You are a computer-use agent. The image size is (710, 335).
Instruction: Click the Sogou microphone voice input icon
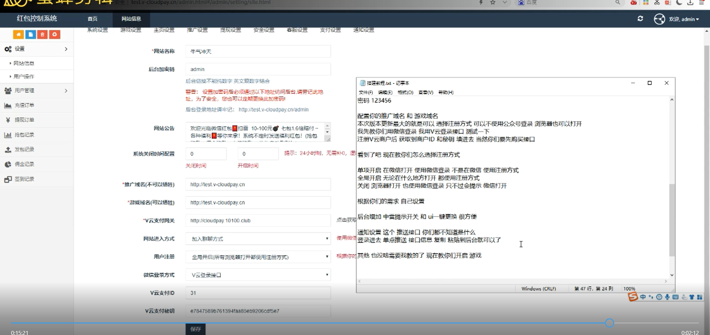tap(667, 297)
